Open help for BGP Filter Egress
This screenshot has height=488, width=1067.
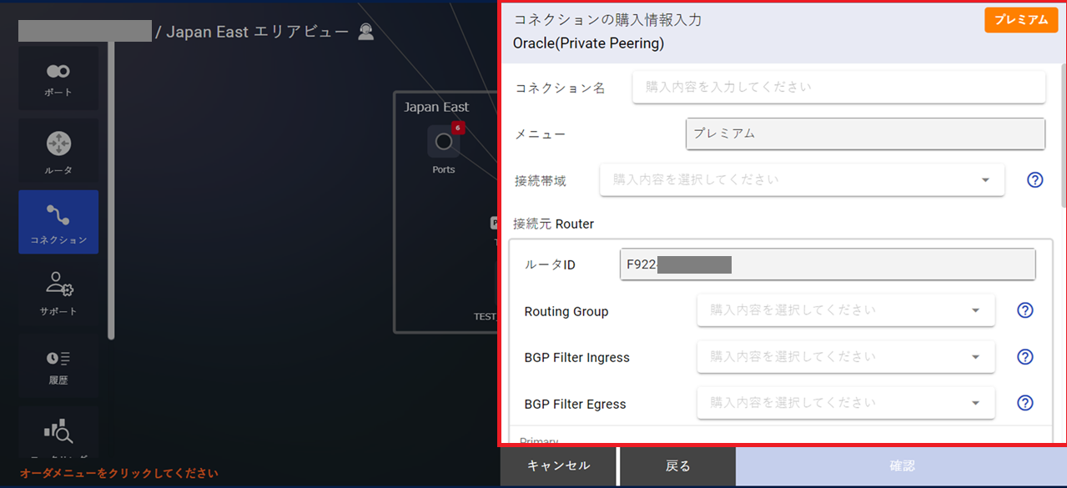1024,403
